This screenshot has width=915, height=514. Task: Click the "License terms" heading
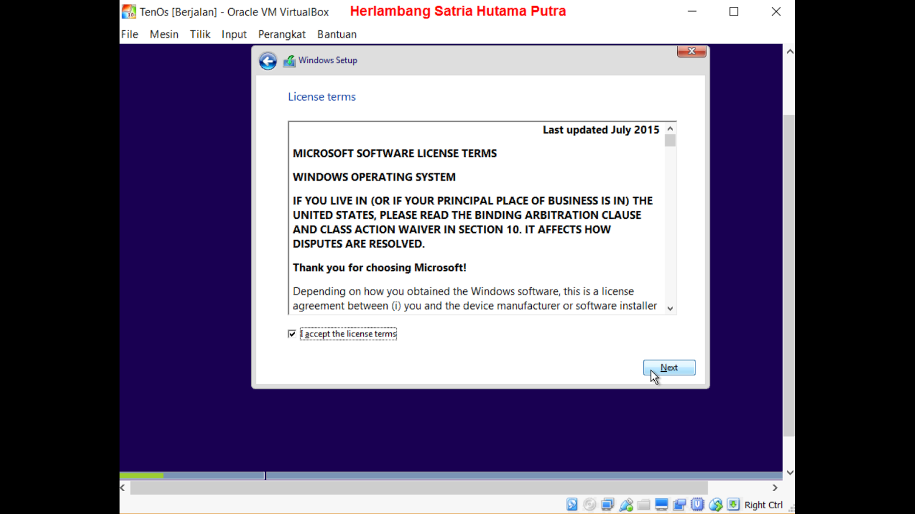pos(322,97)
